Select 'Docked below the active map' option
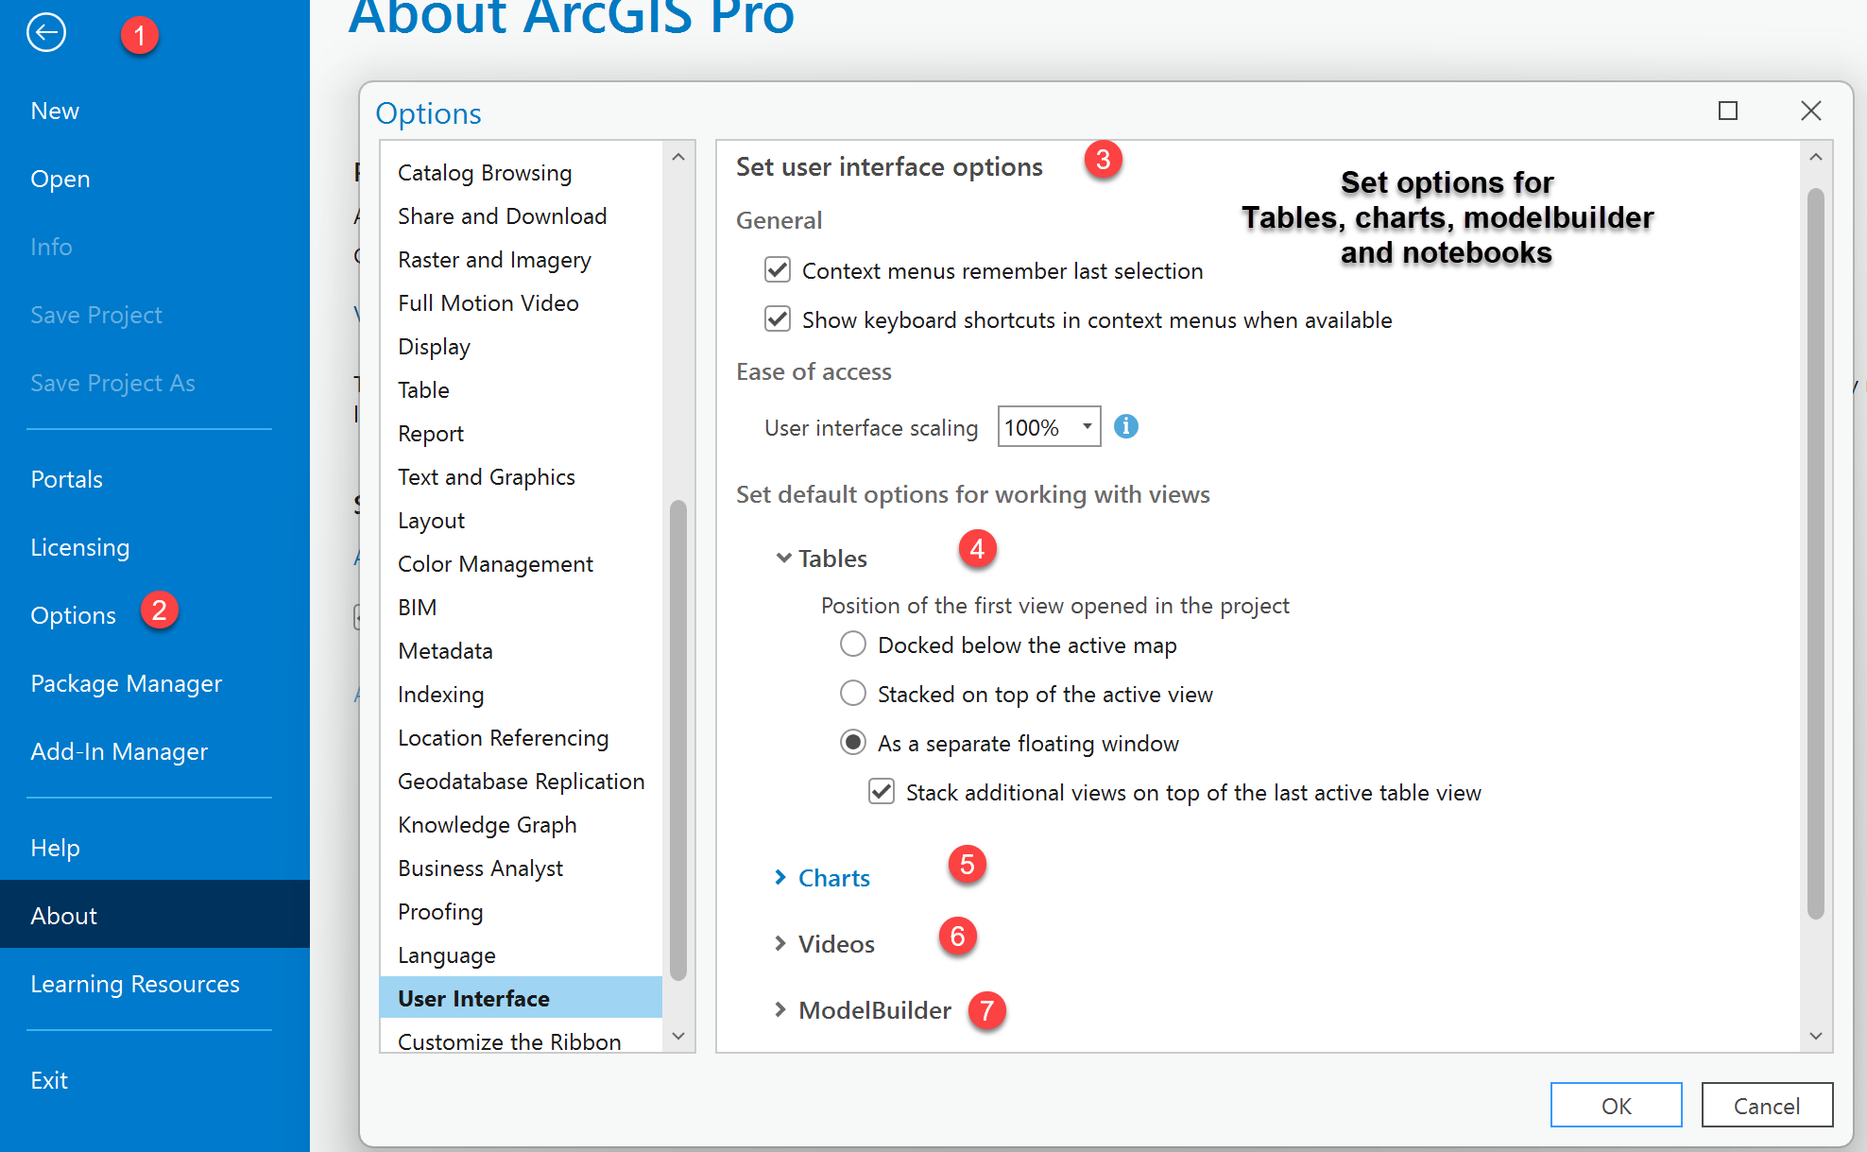 (852, 645)
